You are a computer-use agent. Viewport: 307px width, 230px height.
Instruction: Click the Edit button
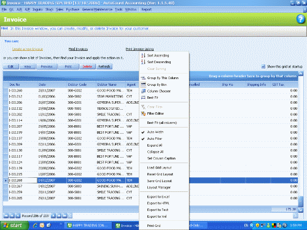coord(11,67)
